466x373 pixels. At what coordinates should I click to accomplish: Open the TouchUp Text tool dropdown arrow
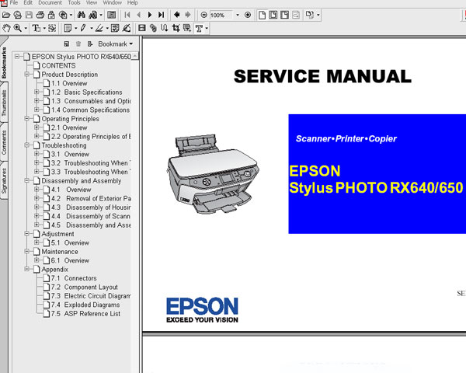(207, 29)
